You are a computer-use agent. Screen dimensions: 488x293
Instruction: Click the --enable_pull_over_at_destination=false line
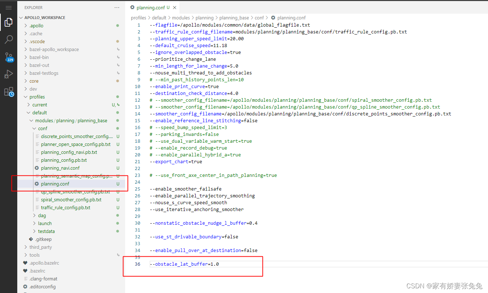coord(204,250)
